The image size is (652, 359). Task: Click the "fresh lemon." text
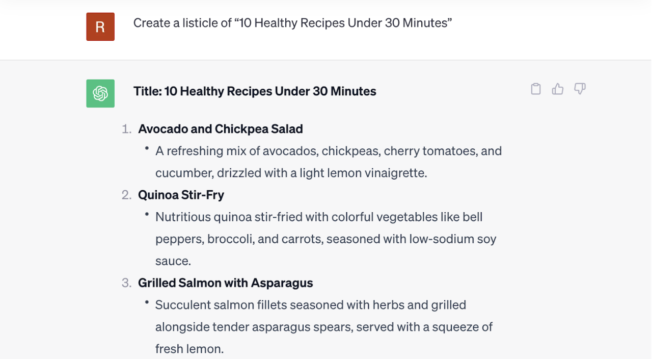click(x=189, y=349)
